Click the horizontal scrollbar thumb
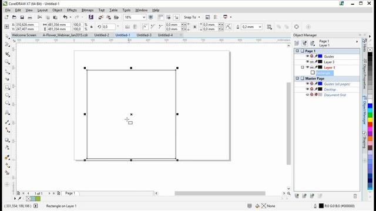Image resolution: width=376 pixels, height=211 pixels. [x=220, y=193]
